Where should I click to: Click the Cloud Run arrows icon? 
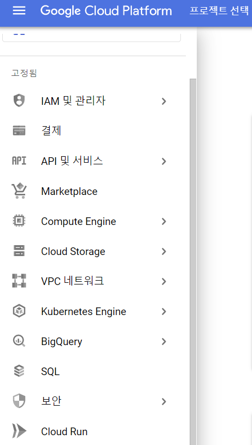[19, 431]
